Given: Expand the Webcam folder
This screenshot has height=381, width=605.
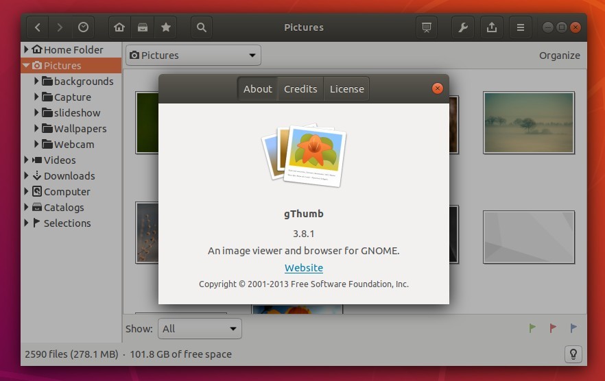Looking at the screenshot, I should point(36,144).
